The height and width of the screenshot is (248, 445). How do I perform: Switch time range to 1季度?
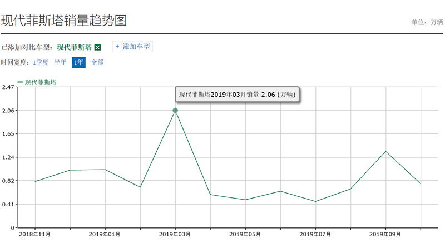point(41,62)
